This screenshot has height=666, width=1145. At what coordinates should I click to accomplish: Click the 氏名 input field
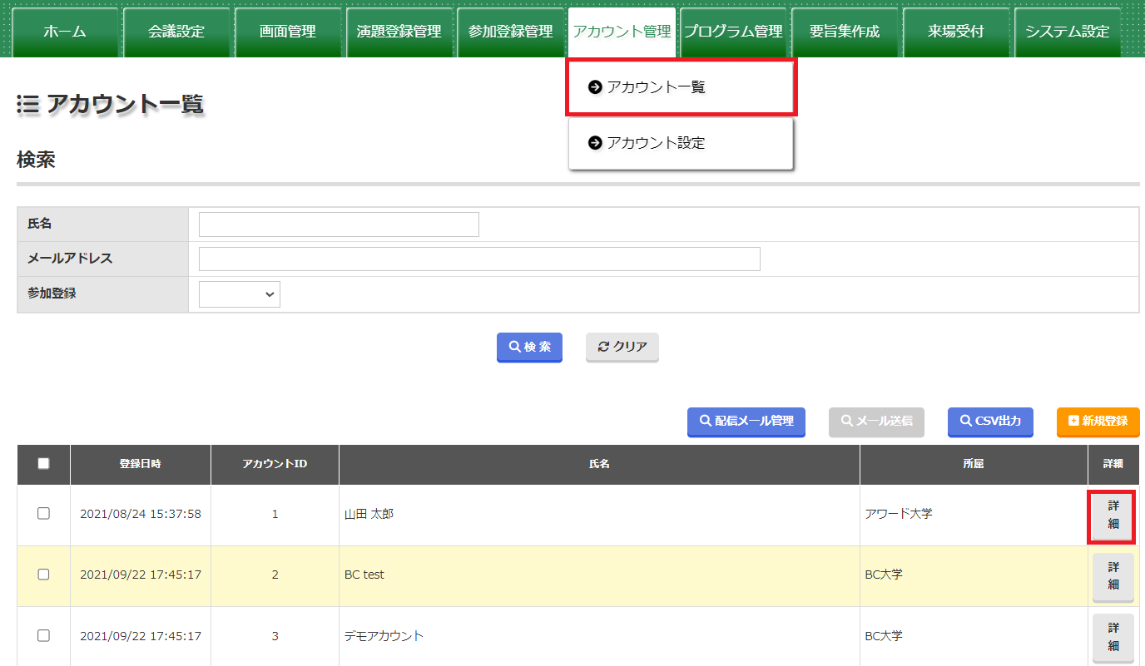pos(339,224)
